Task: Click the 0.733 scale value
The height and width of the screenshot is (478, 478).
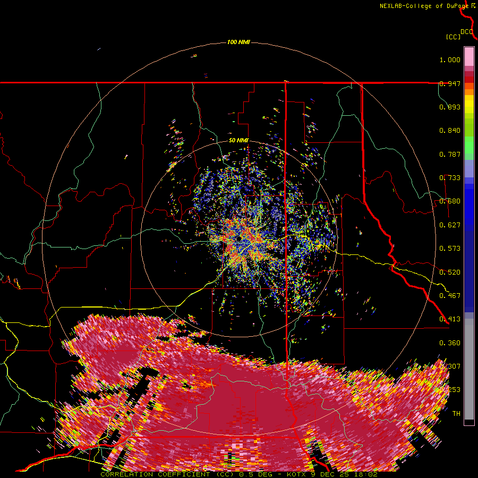Action: pyautogui.click(x=450, y=178)
